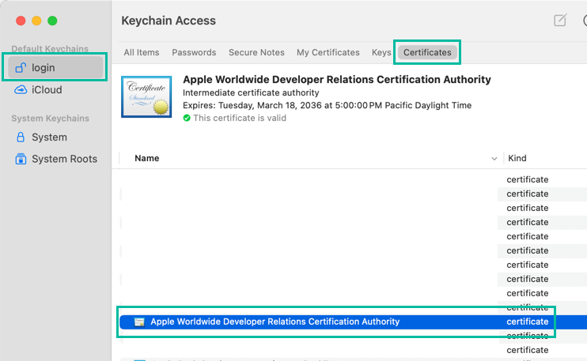Create a new keychain item with compose icon

(560, 21)
